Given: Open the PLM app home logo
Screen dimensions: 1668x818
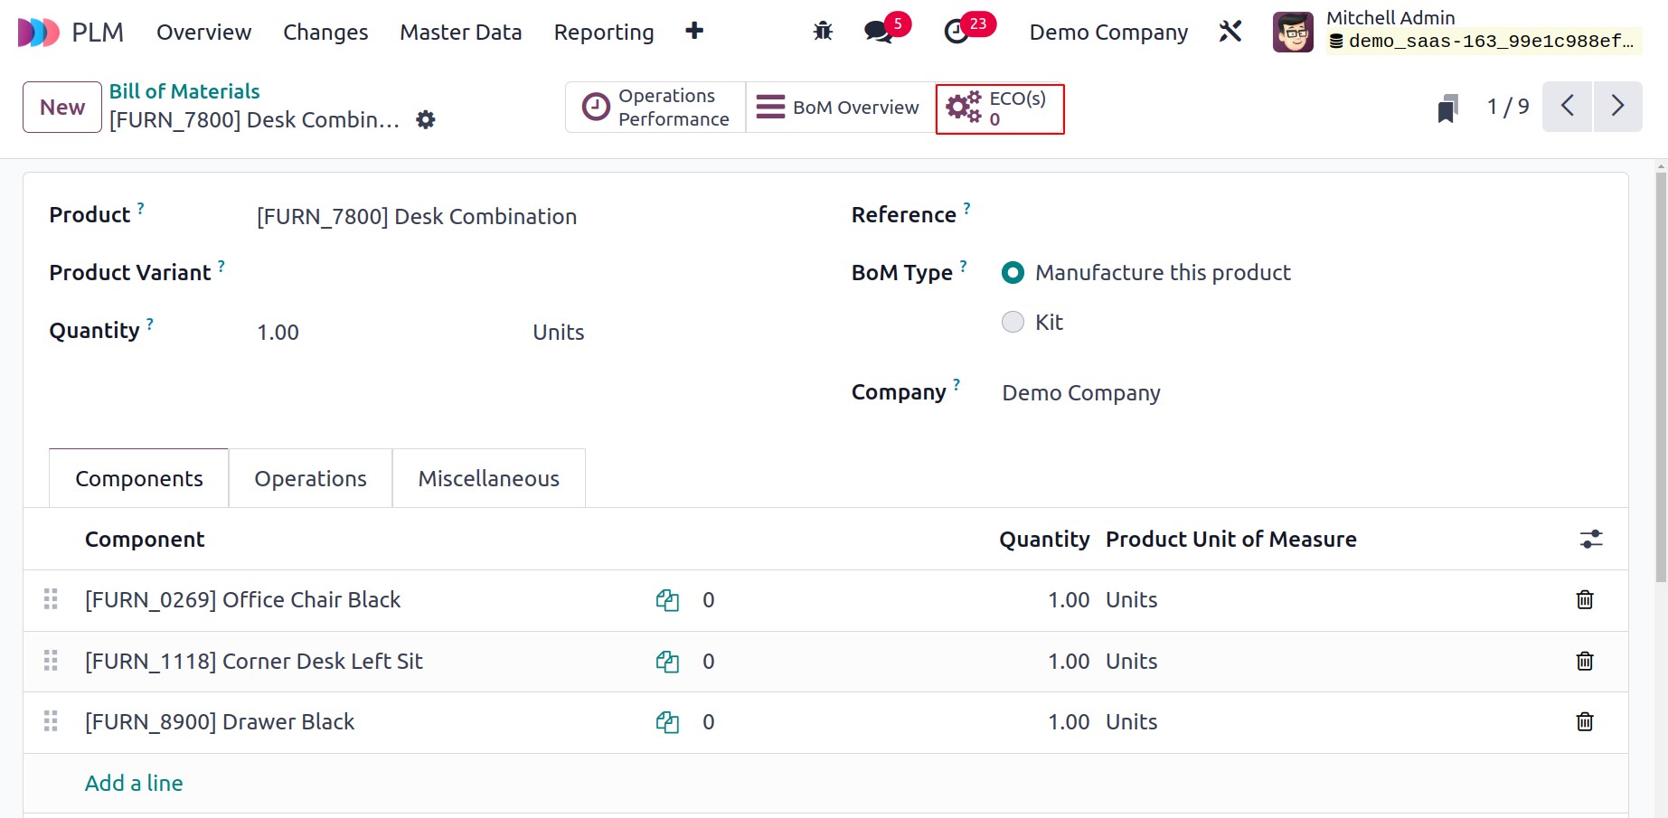Looking at the screenshot, I should point(39,33).
